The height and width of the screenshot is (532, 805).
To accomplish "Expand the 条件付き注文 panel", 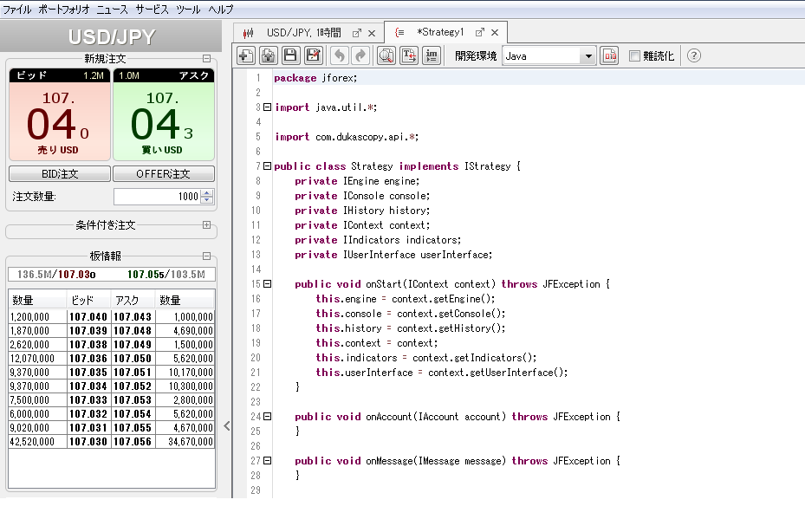I will click(206, 225).
